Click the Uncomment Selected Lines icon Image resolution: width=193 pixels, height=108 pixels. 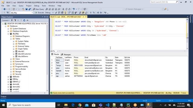point(94,13)
